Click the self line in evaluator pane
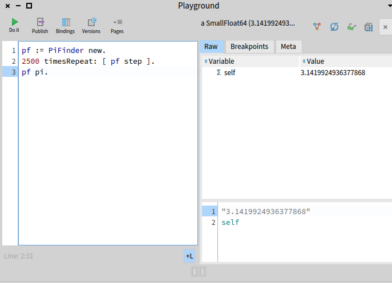 pos(231,222)
